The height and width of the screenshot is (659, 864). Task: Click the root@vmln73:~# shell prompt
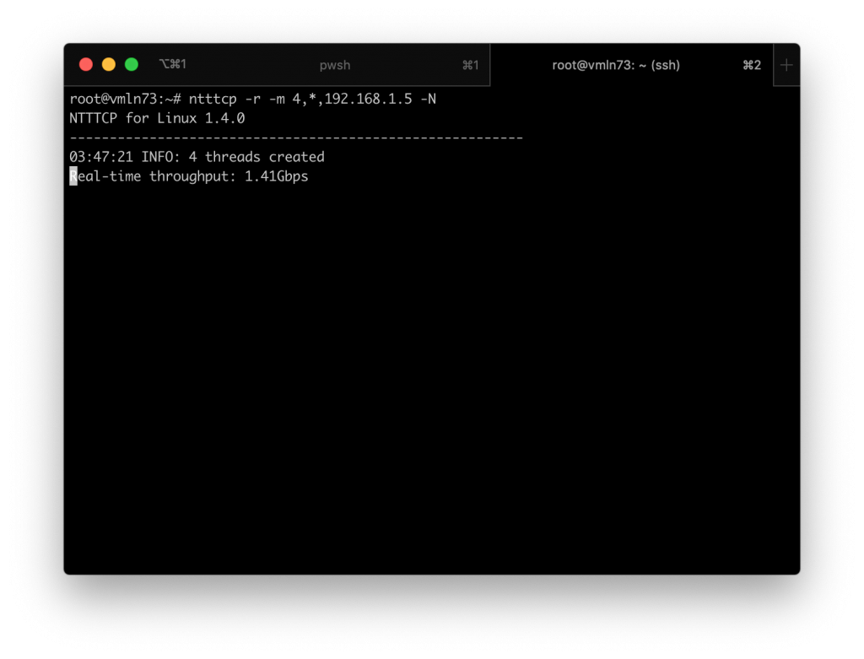coord(125,100)
